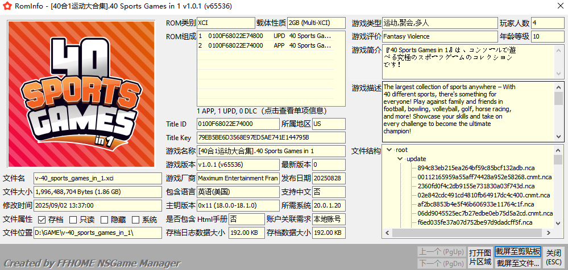The image size is (568, 270).
Task: Click the 40 Sports Games cover thumbnail
Action: coord(81,94)
